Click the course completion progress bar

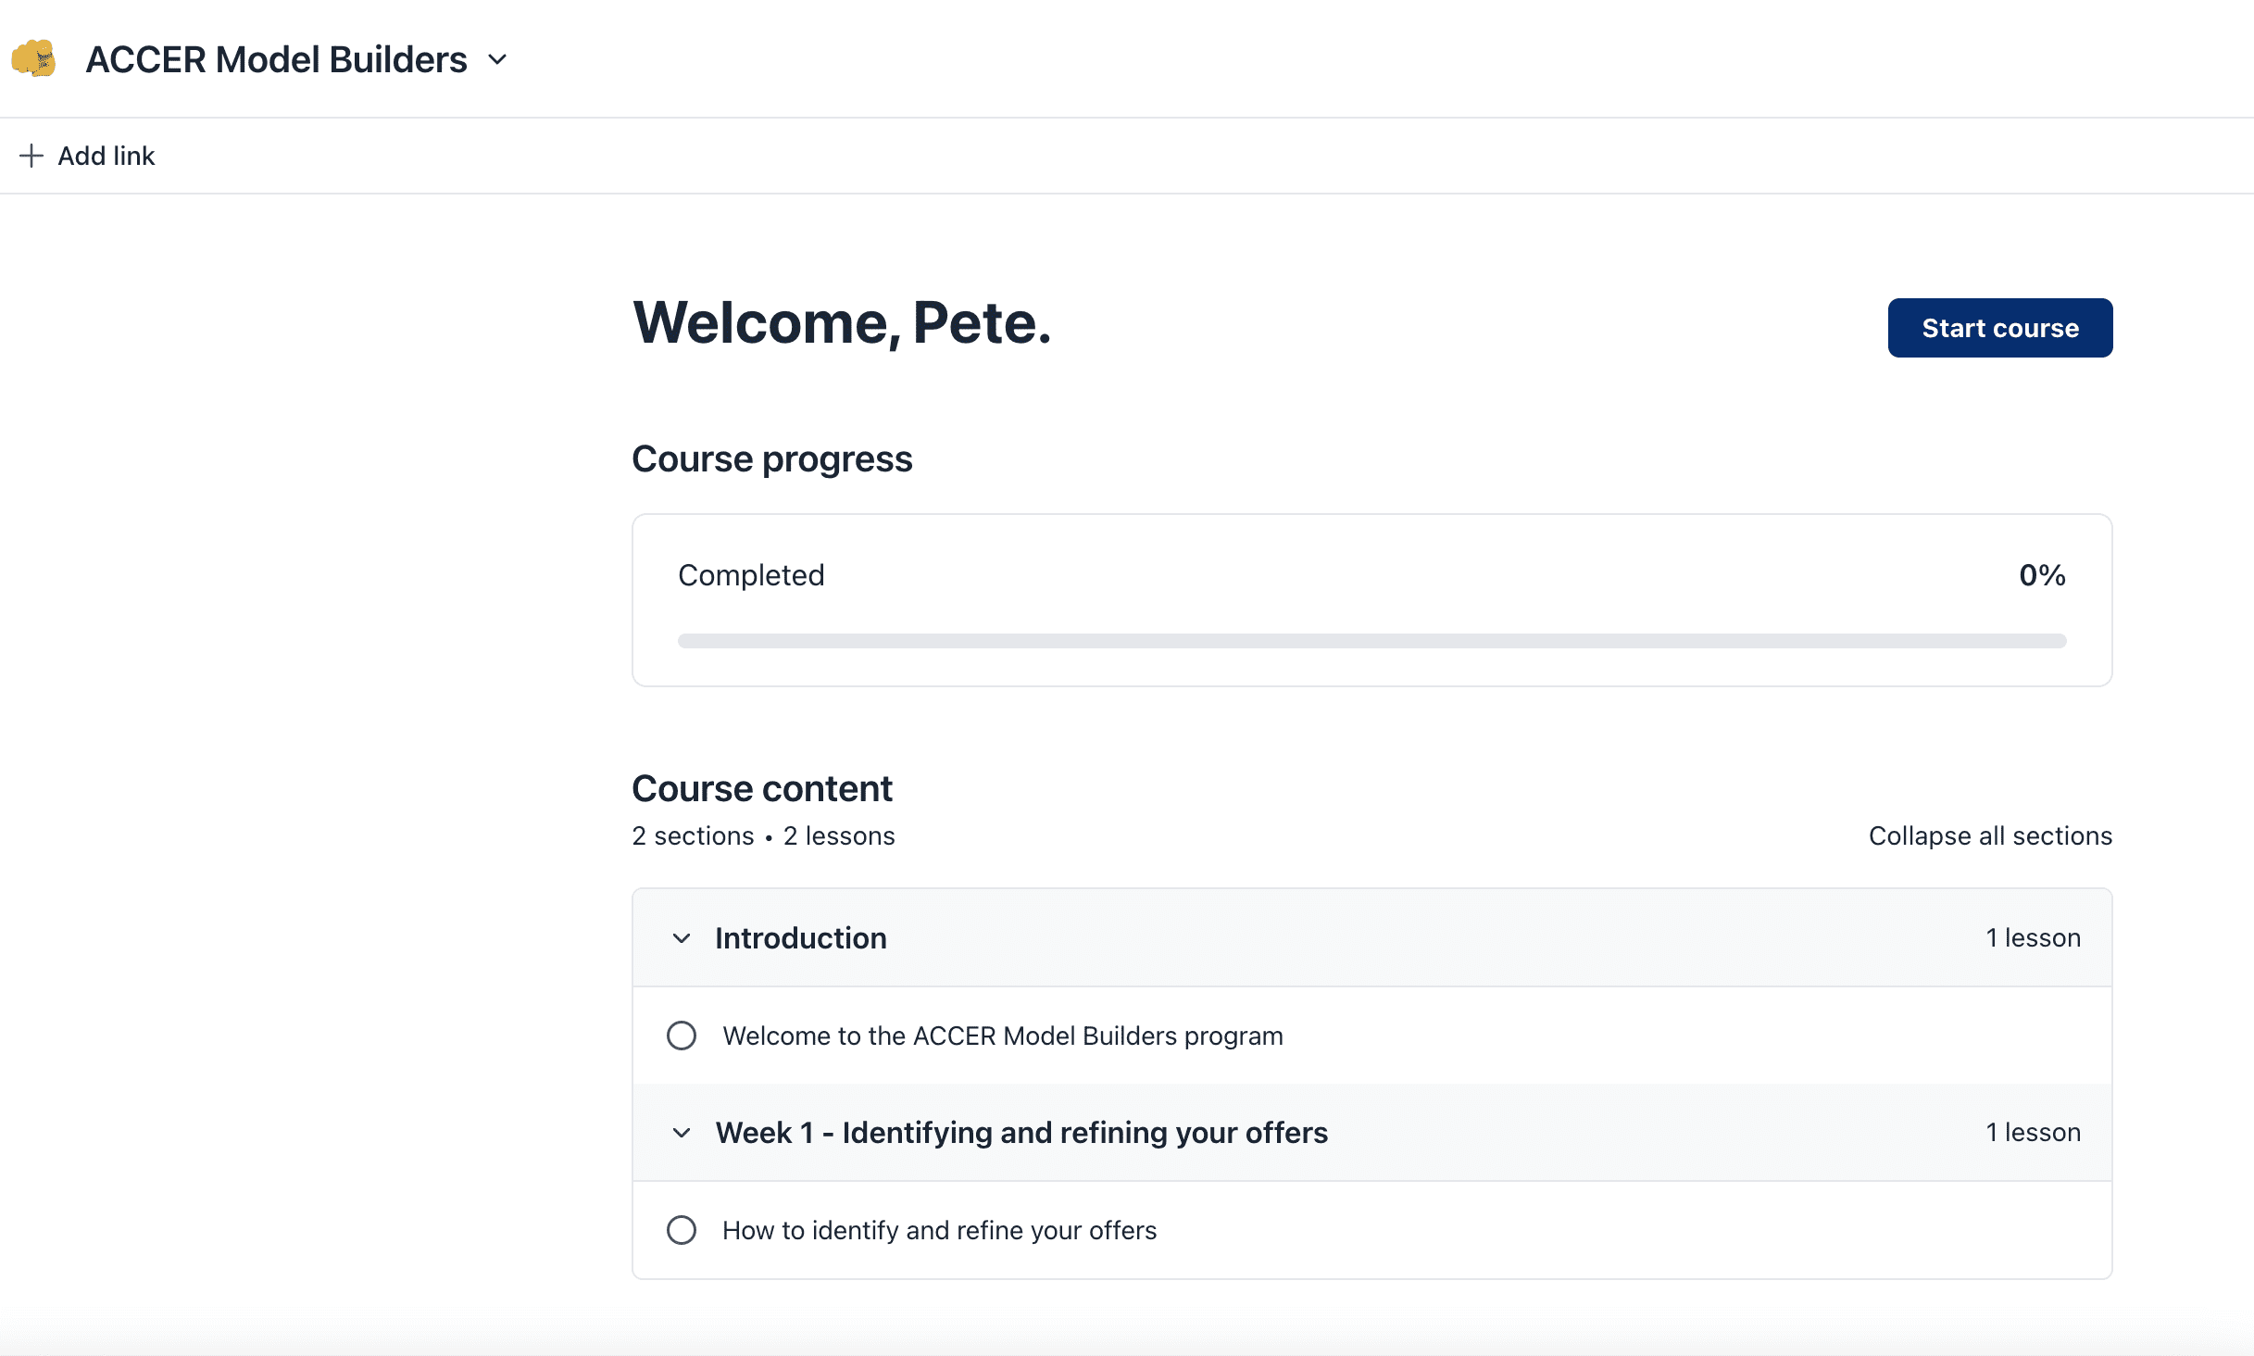click(x=1371, y=641)
